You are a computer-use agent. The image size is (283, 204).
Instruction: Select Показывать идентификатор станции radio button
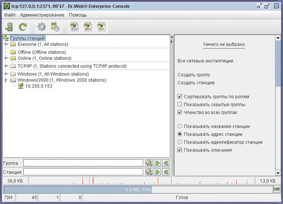(180, 142)
